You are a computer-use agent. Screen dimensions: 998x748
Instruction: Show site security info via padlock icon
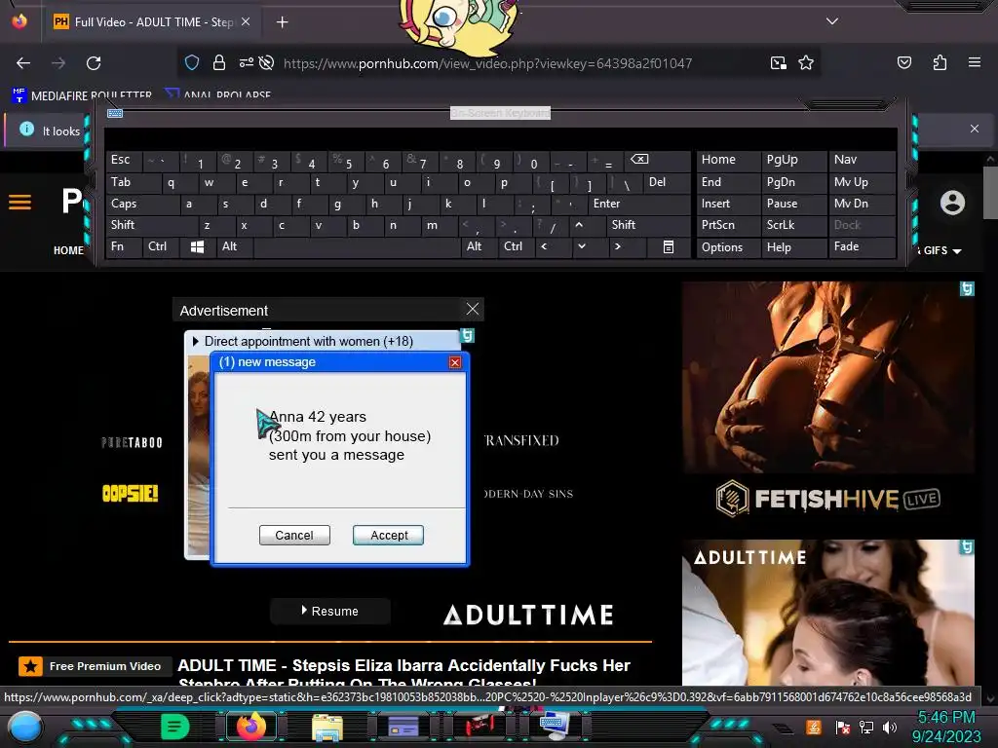click(219, 62)
